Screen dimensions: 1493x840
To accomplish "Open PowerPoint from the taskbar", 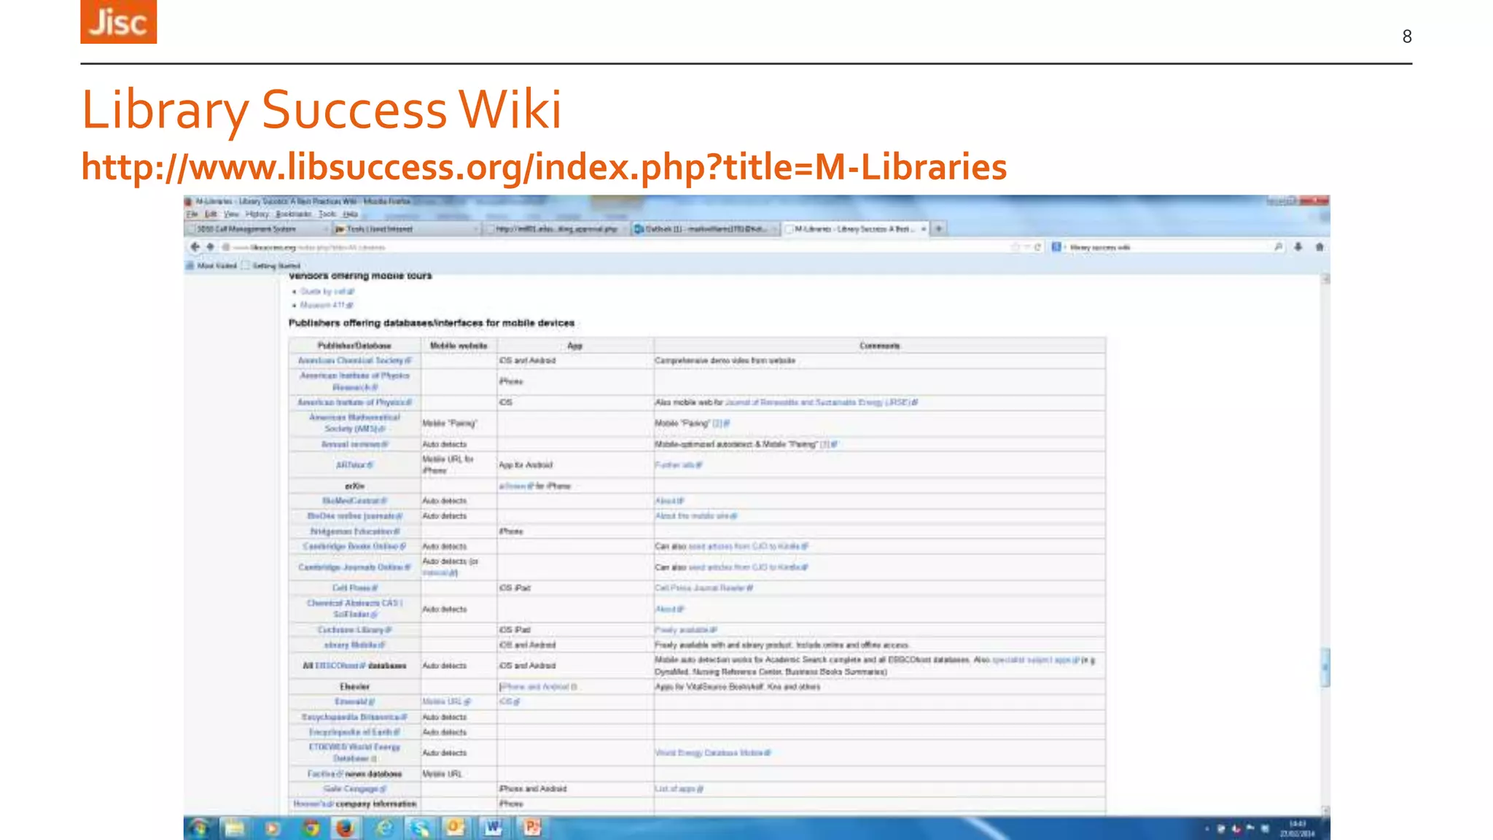I will point(532,828).
